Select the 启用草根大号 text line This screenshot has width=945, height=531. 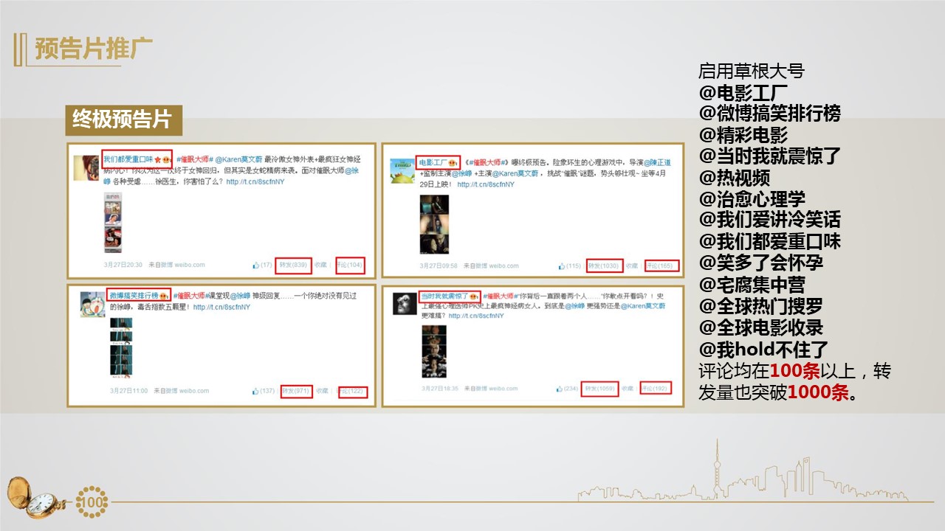751,72
